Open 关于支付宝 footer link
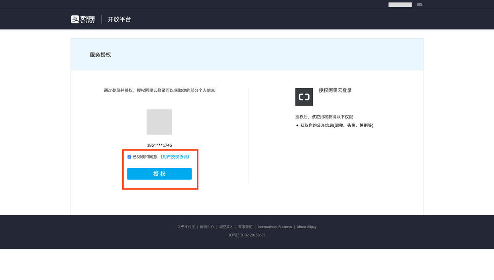 pyautogui.click(x=186, y=227)
